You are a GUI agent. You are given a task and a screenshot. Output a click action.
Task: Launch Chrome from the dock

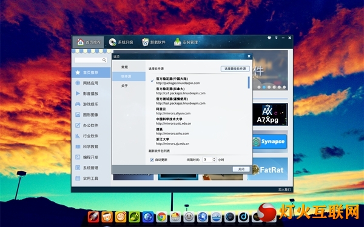(161, 217)
